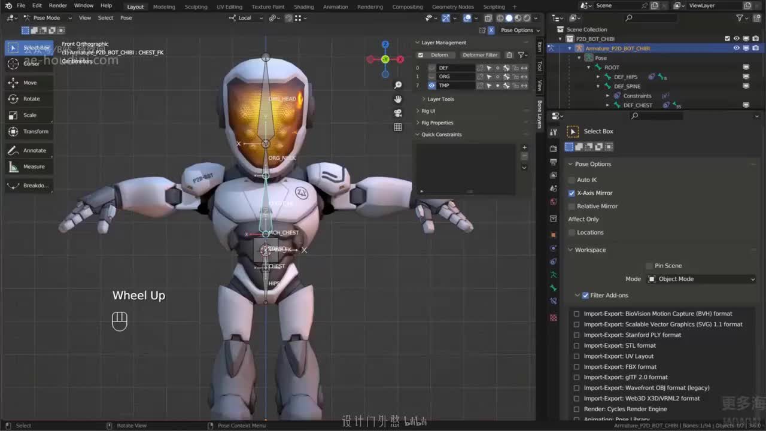Select the Cursor tool

point(31,63)
